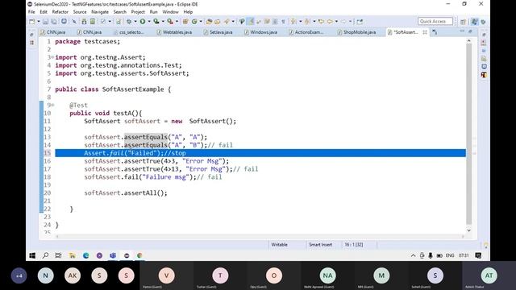Image resolution: width=516 pixels, height=290 pixels.
Task: Open the Coverage dropdown arrow
Action: [x=163, y=22]
